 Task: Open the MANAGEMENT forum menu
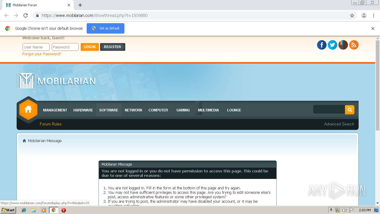click(x=55, y=110)
